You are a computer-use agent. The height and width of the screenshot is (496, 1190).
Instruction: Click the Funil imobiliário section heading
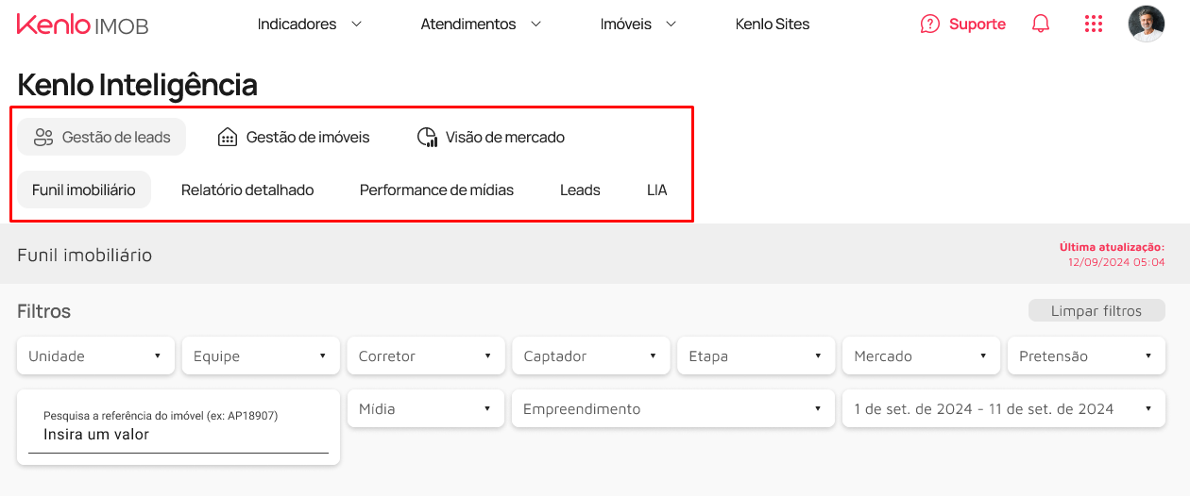click(x=84, y=256)
